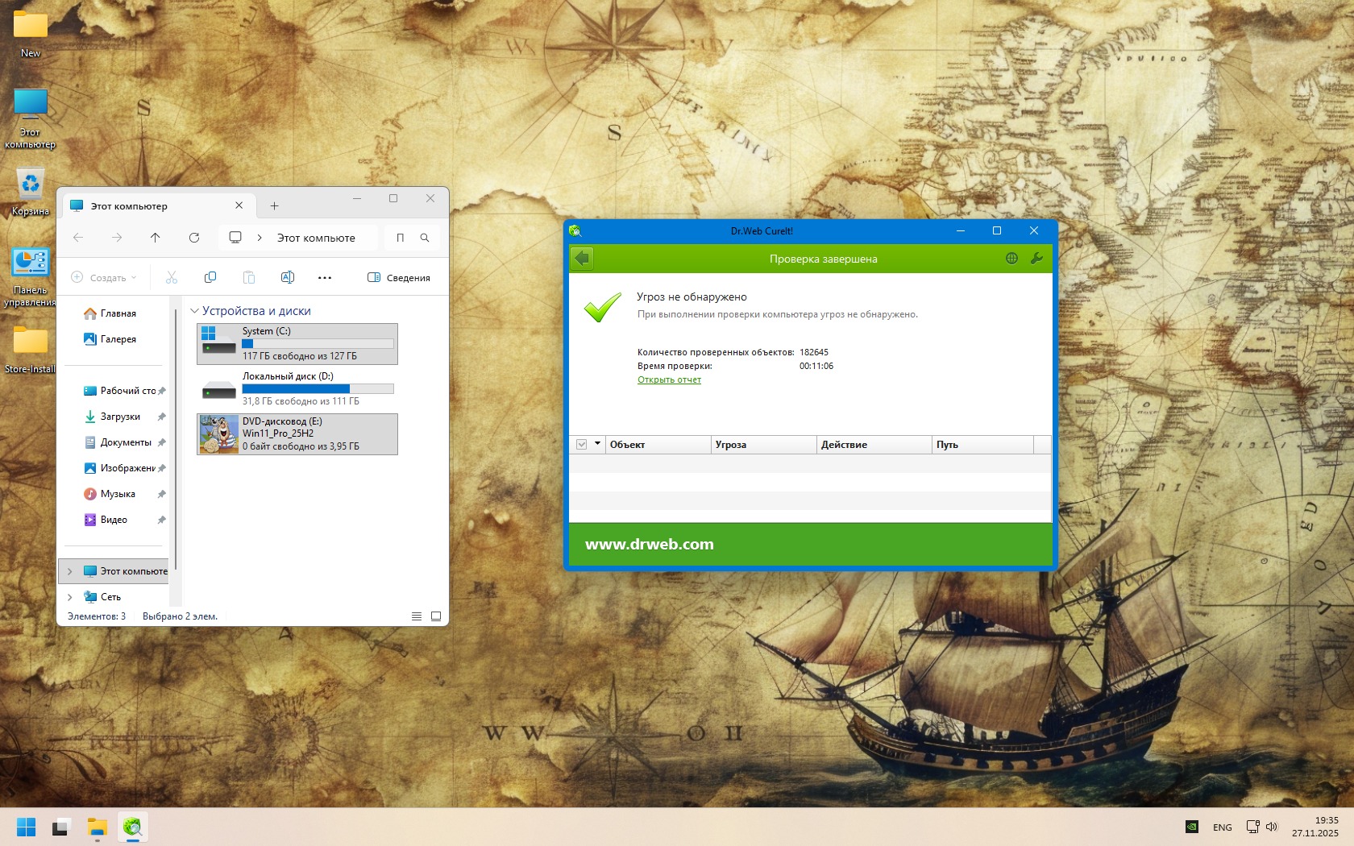Image resolution: width=1354 pixels, height=846 pixels.
Task: Click the refresh button in File Explorer
Action: pyautogui.click(x=194, y=238)
